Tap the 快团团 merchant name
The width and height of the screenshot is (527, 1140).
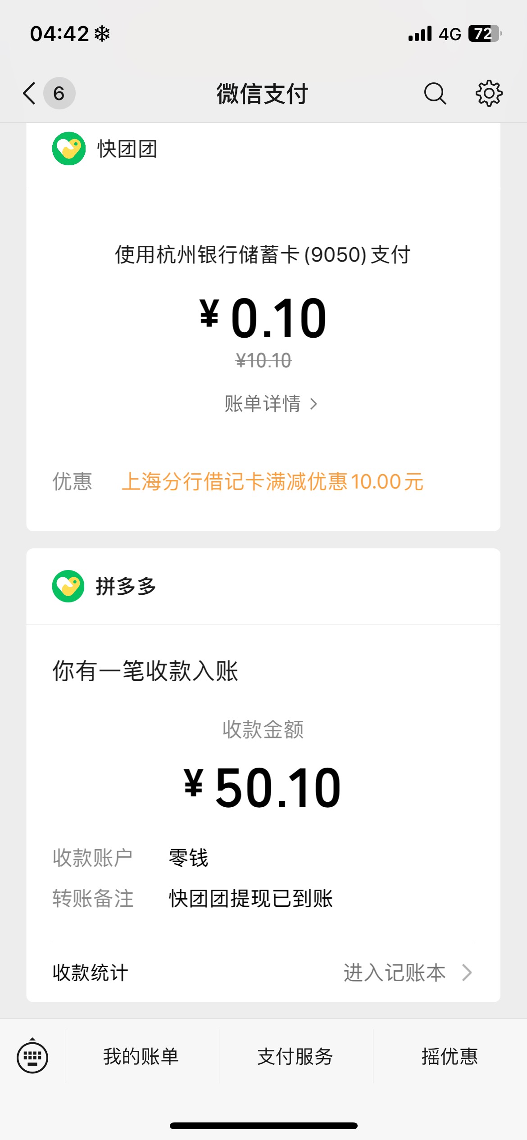point(127,149)
